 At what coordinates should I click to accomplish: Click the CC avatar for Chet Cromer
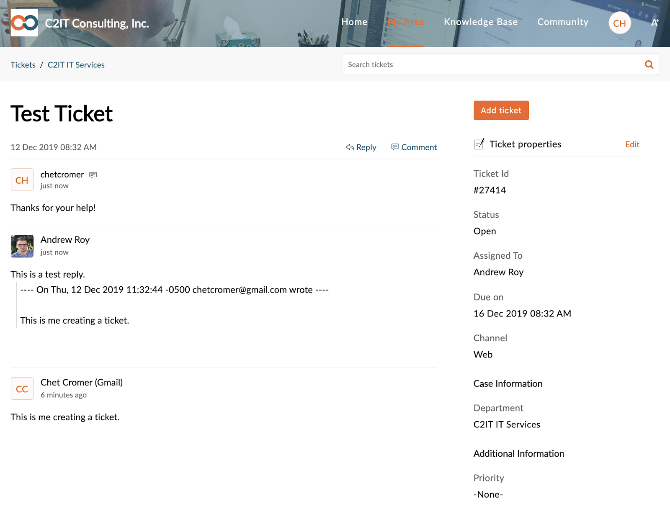pos(22,388)
